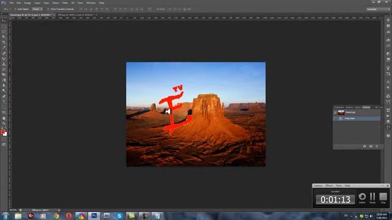Close the Desert.jpg document tab

coord(55,15)
